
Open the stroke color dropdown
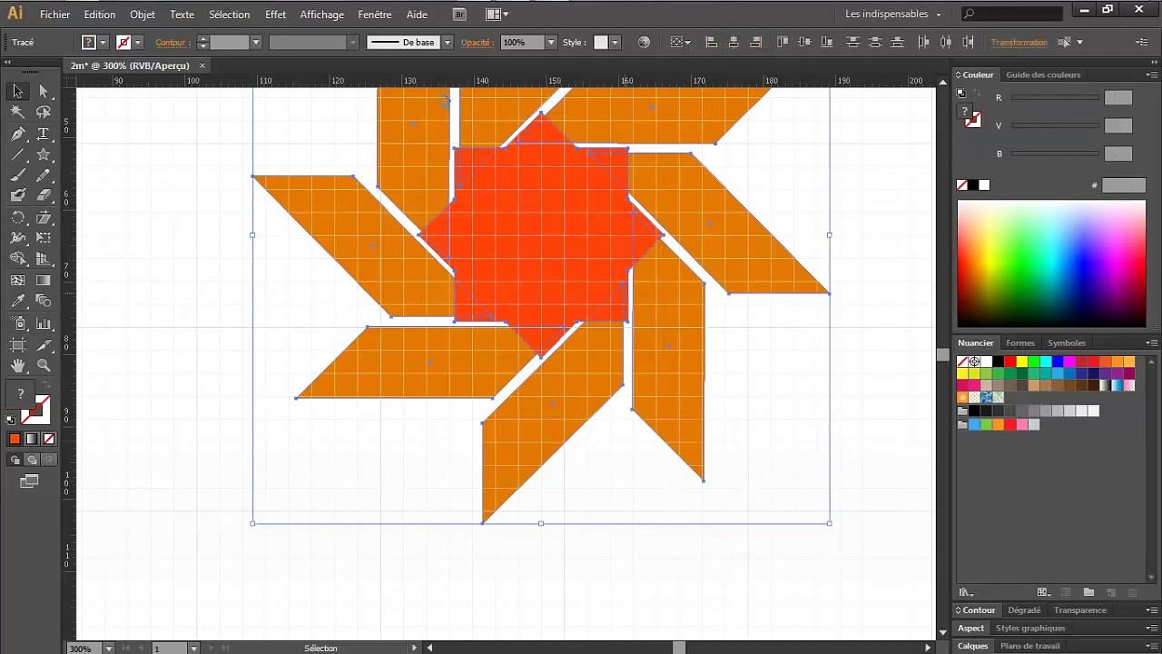138,42
